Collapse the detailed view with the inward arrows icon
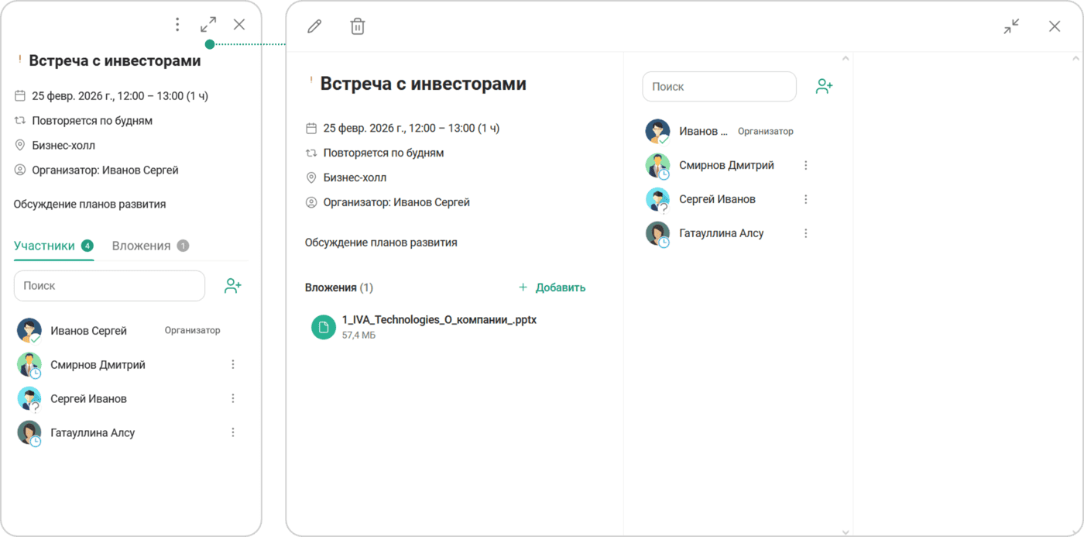The image size is (1084, 537). [1011, 26]
